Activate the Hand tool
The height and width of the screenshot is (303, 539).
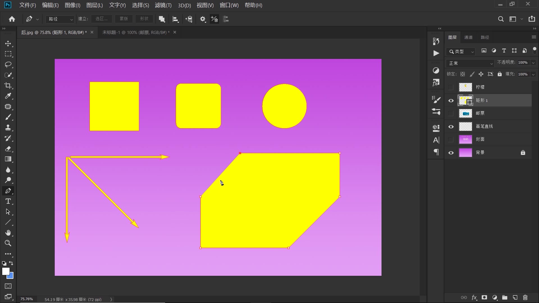8,233
